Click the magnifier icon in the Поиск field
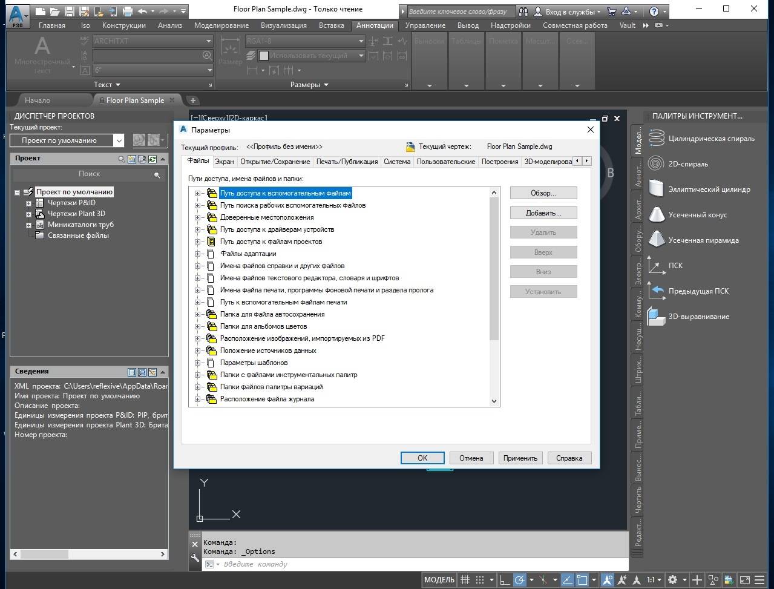774x589 pixels. [x=157, y=175]
